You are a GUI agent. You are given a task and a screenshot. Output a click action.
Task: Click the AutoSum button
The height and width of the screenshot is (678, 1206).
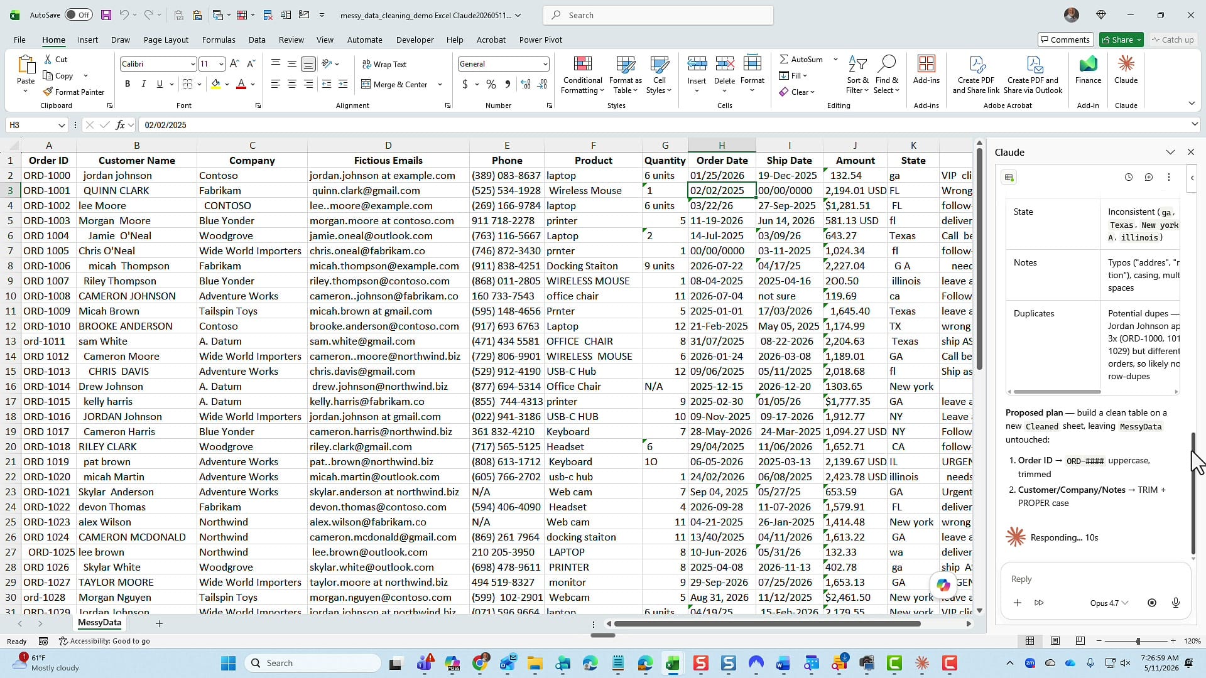point(801,59)
